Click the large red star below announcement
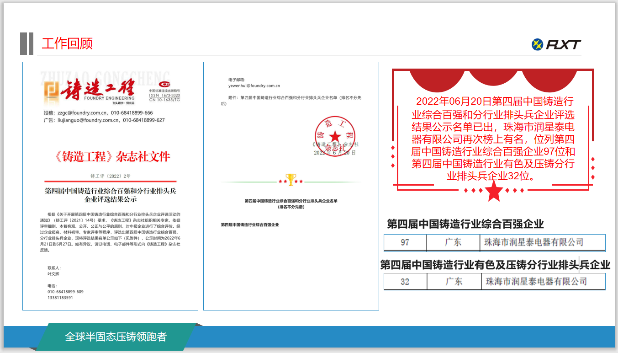The image size is (618, 353). pos(493,191)
